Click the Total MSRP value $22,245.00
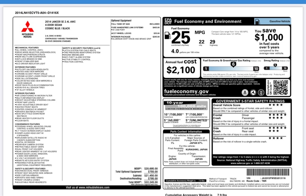 point(151,182)
